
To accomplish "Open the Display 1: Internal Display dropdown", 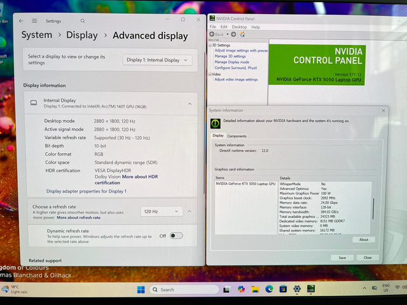I will click(x=157, y=60).
